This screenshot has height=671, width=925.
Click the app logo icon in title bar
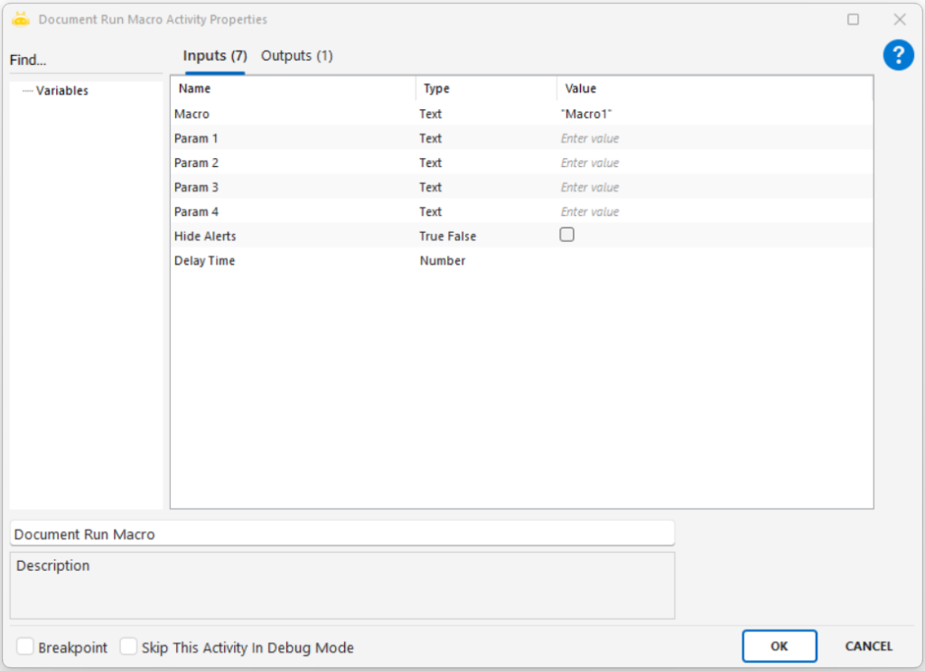(21, 19)
